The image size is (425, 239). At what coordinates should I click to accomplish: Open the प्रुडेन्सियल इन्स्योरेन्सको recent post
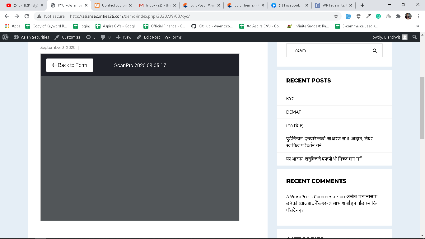coord(329,142)
